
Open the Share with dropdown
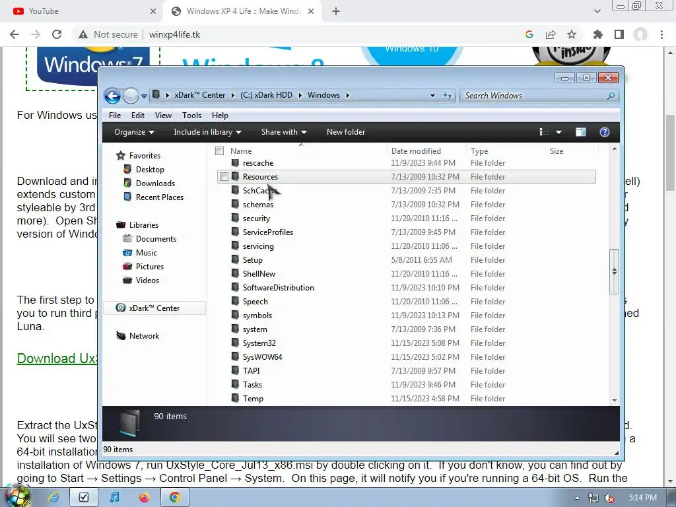point(284,132)
